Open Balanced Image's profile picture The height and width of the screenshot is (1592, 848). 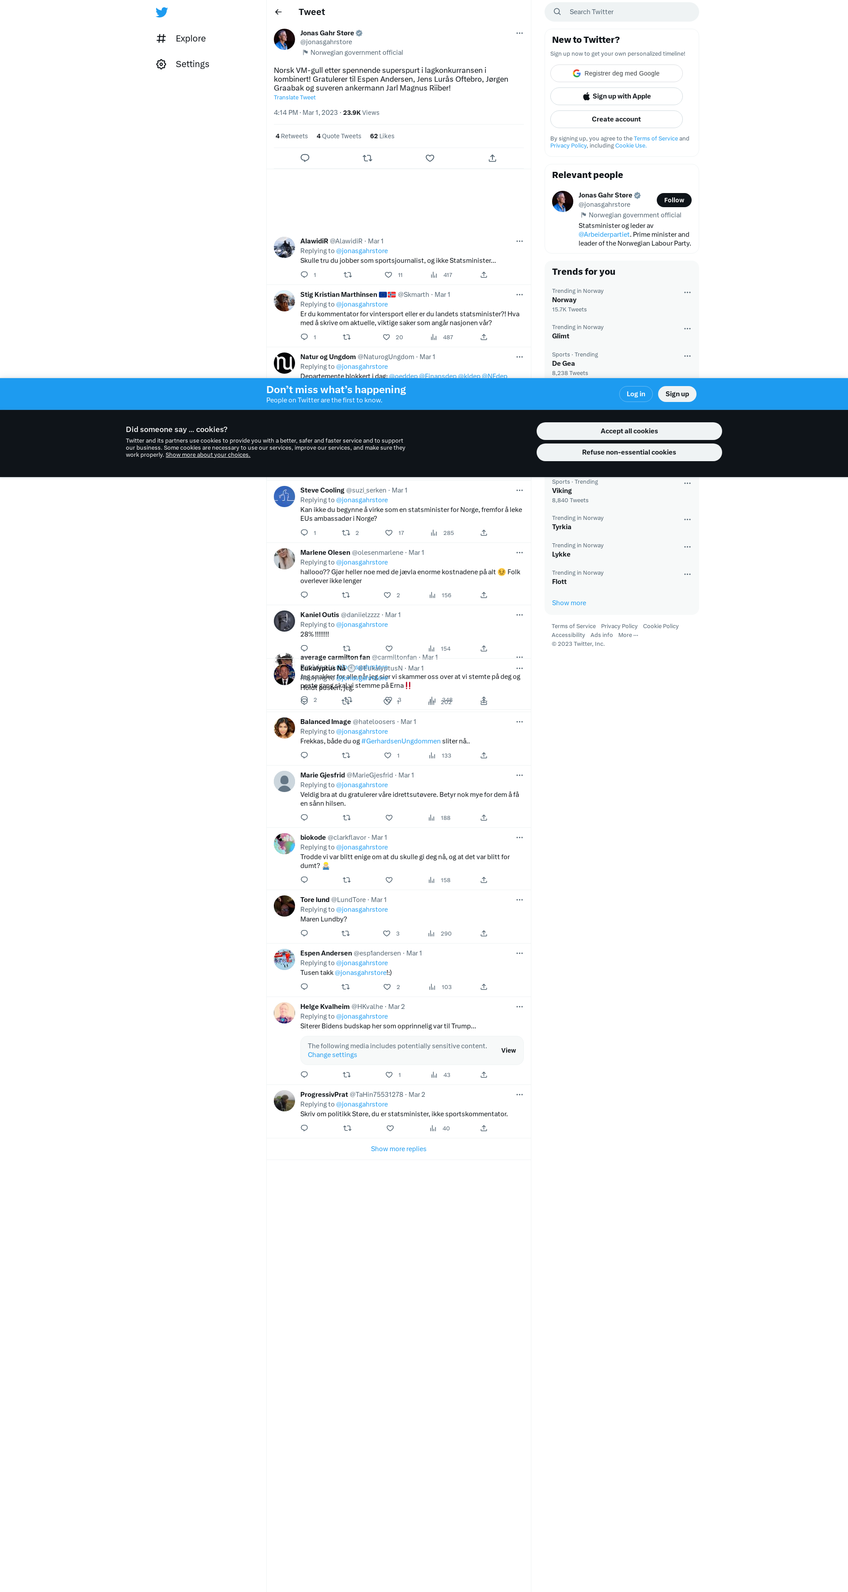click(284, 728)
